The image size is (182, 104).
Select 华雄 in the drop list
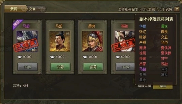[143, 26]
